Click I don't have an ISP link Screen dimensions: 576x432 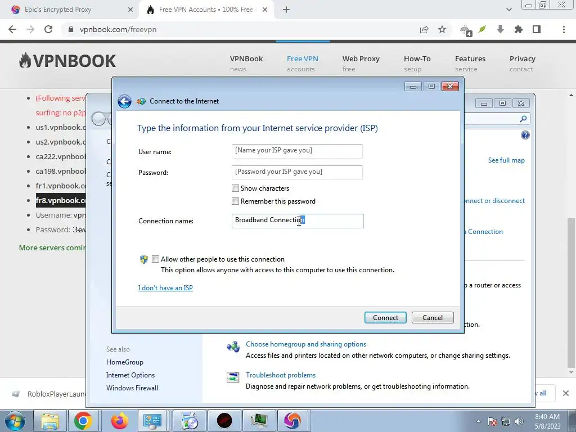pos(165,288)
